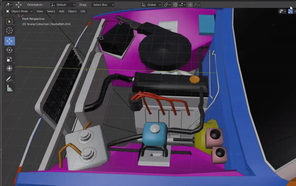
Task: Open the Drag Select Box dropdown
Action: 103,5
